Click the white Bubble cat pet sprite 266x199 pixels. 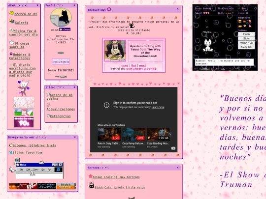click(208, 45)
